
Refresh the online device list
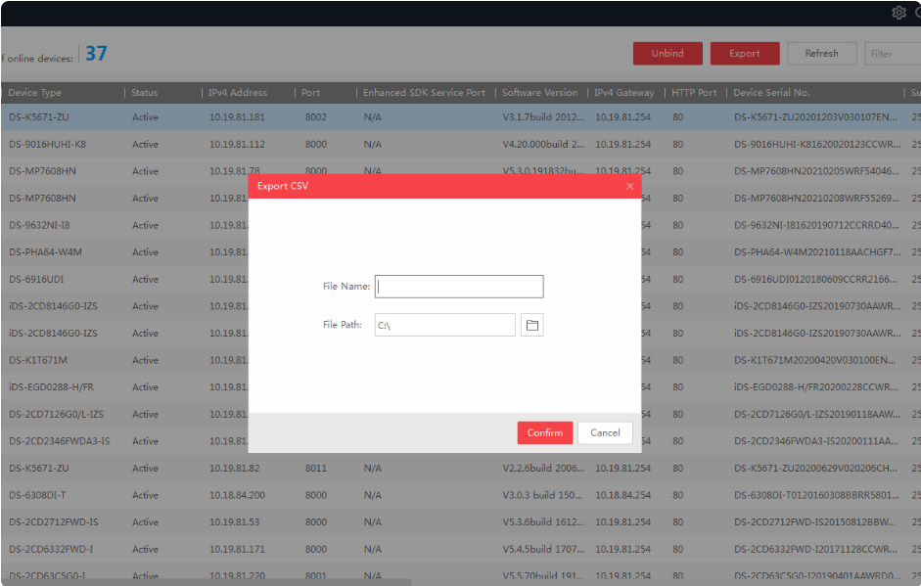pos(821,54)
